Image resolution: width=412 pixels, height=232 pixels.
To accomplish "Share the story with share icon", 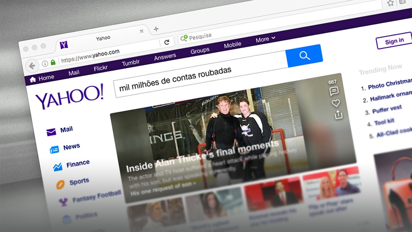I will [x=338, y=115].
